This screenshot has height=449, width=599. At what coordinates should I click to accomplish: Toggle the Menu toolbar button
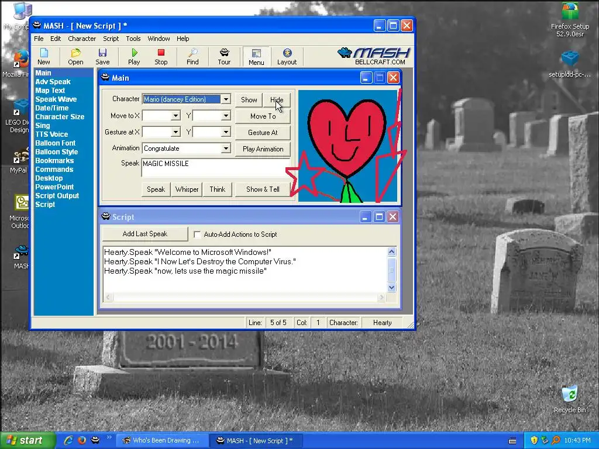(x=256, y=57)
